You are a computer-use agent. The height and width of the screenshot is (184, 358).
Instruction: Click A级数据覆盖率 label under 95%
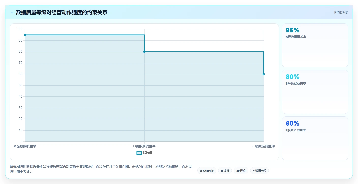tap(296, 37)
